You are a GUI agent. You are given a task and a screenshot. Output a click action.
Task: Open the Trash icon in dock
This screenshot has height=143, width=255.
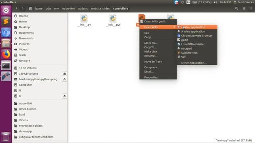click(x=6, y=137)
